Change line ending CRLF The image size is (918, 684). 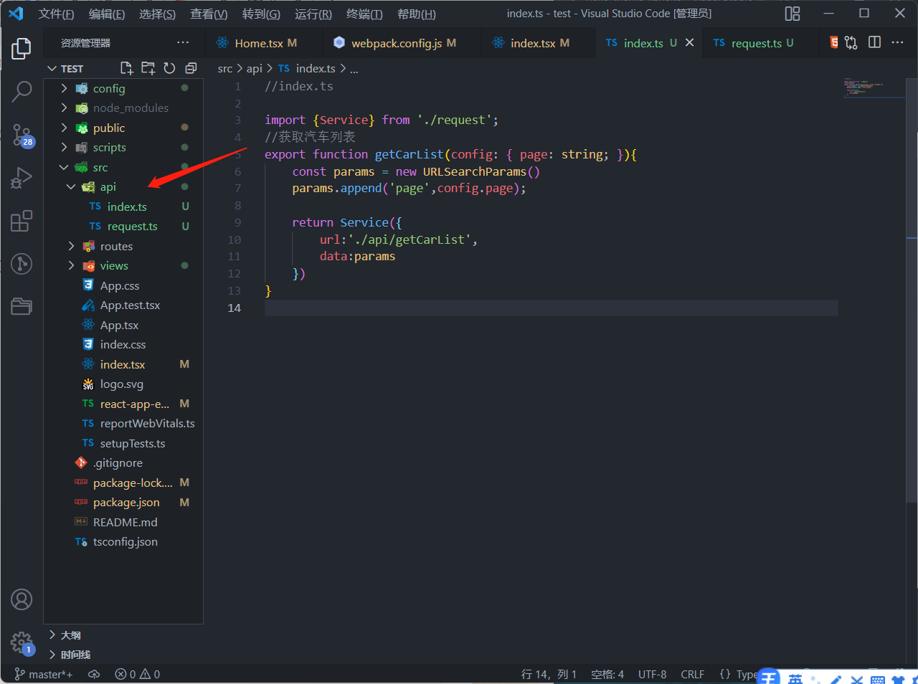point(692,674)
